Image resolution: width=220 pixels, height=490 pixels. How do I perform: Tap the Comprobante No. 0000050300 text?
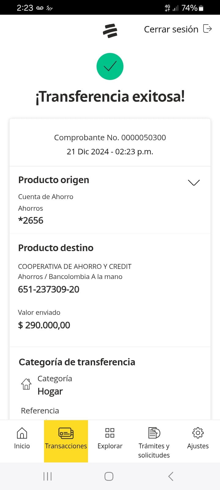click(110, 138)
